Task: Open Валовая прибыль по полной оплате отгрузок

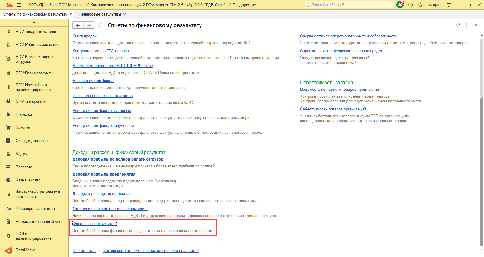Action: (118, 159)
